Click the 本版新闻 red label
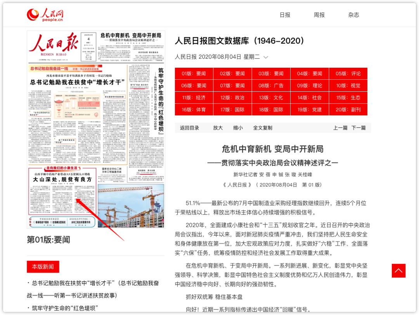The image size is (419, 315). click(43, 267)
